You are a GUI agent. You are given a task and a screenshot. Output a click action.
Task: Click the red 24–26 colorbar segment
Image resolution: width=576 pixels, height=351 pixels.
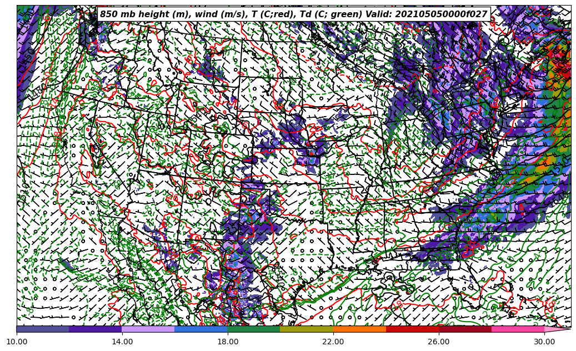[412, 329]
